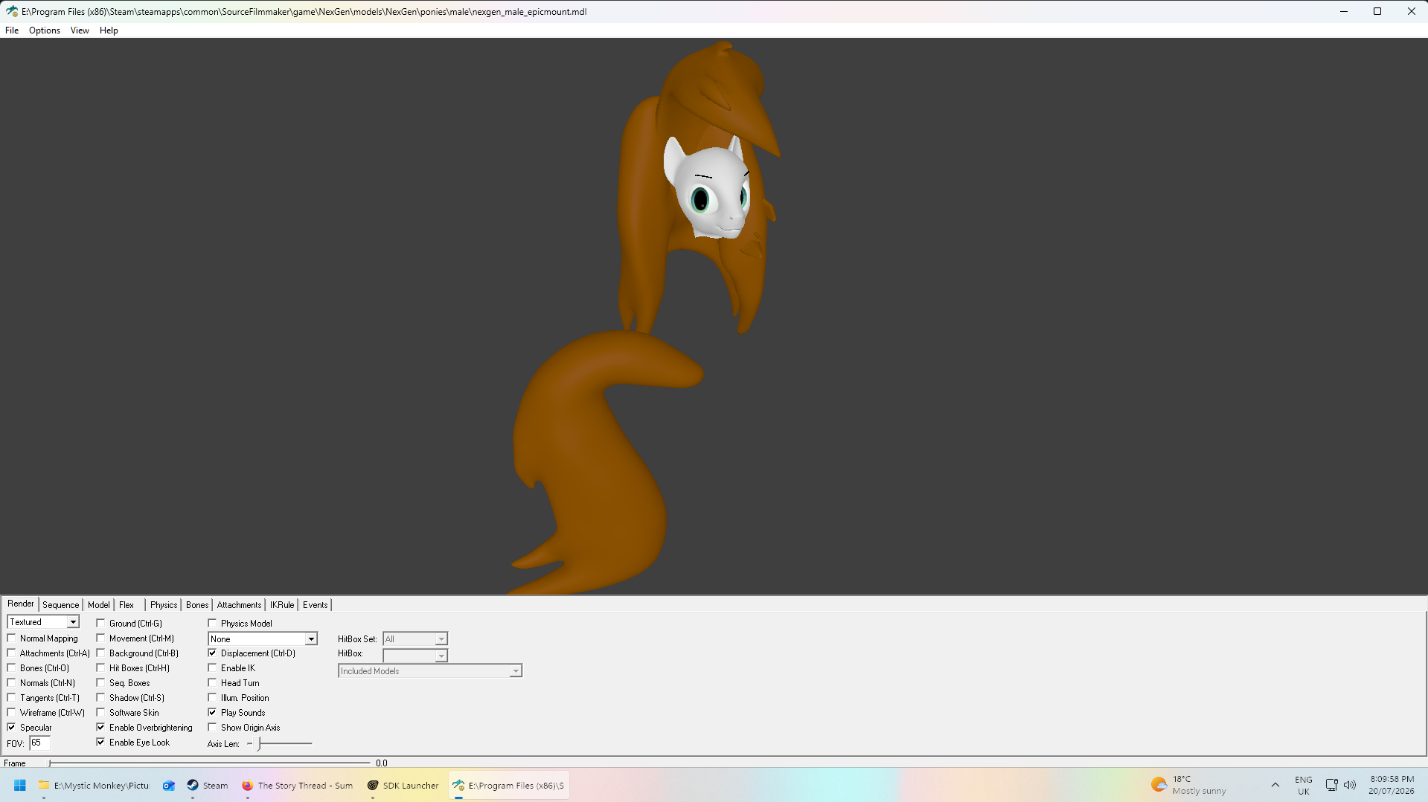
Task: Enable Seq. Boxes checkbox
Action: coord(101,683)
